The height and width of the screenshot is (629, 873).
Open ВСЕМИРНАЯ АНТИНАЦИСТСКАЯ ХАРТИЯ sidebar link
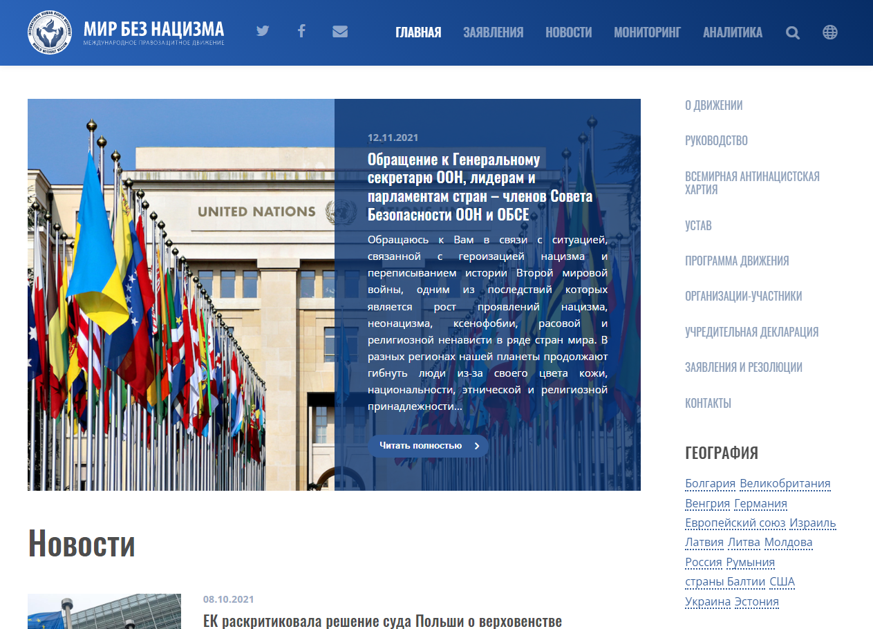(x=752, y=182)
